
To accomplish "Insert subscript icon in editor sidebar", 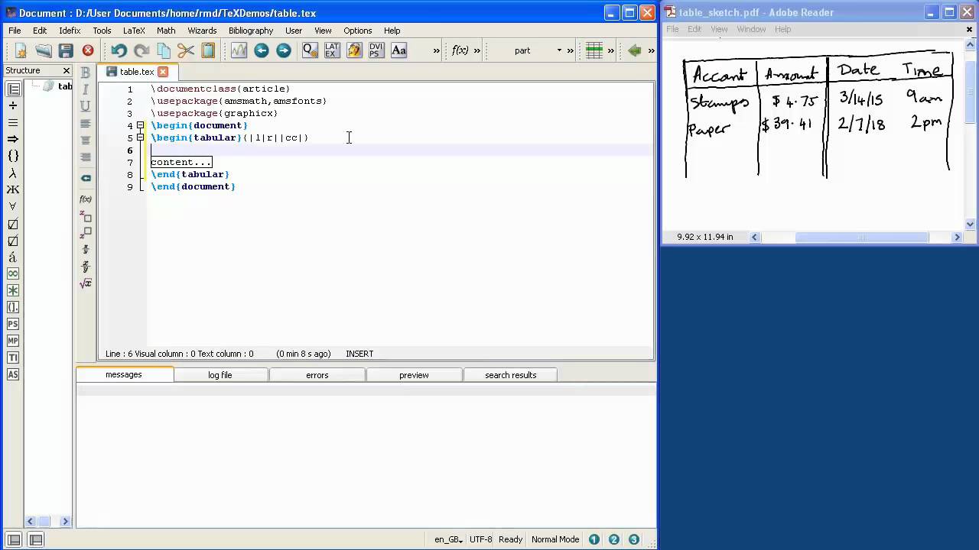I will pos(86,216).
